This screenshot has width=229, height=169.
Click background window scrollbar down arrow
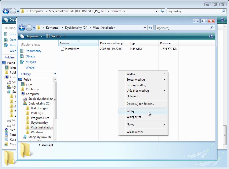coord(225,147)
